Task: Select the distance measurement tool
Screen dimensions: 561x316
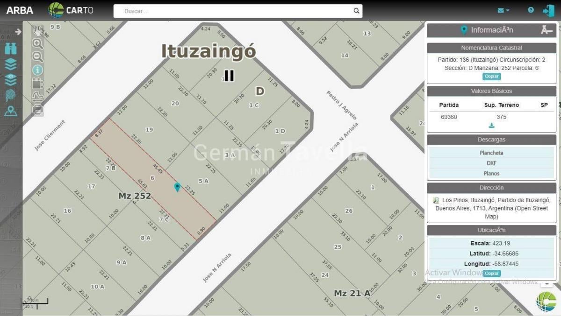Action: point(38,97)
